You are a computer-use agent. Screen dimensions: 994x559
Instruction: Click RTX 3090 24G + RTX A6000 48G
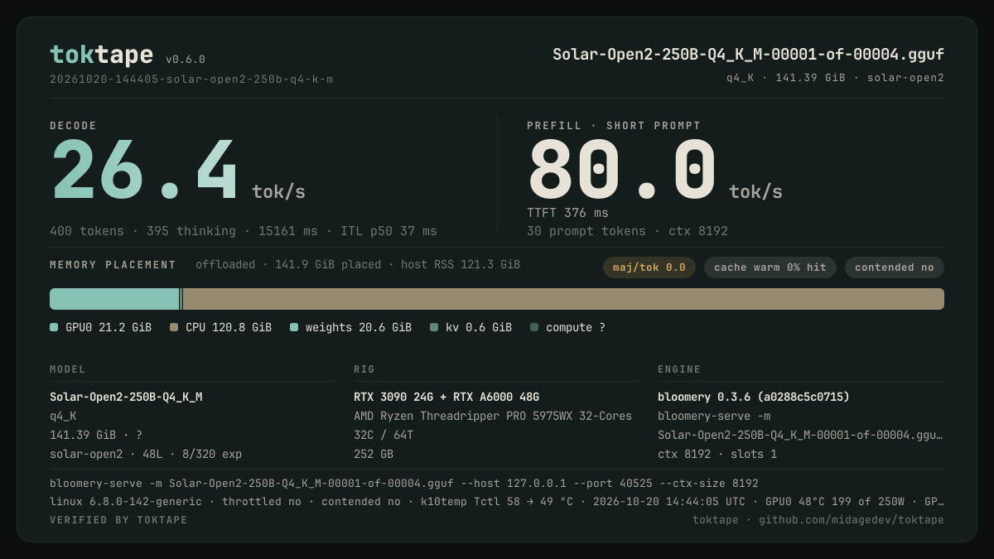click(x=446, y=398)
